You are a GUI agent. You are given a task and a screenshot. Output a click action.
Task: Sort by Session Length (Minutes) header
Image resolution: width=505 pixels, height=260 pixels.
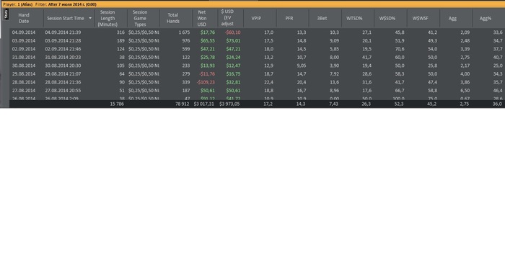pyautogui.click(x=107, y=18)
